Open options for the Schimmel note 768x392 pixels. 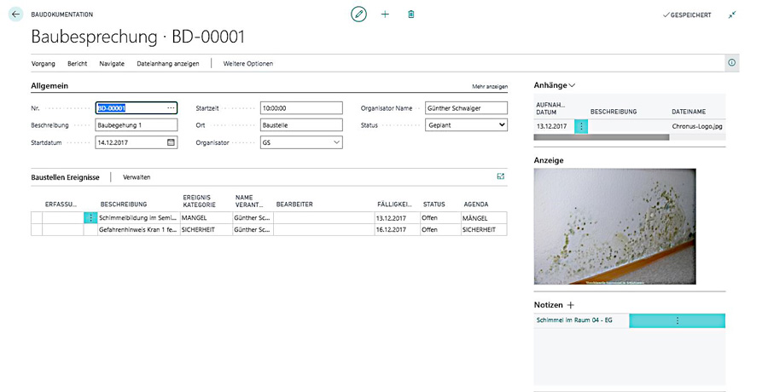point(677,320)
